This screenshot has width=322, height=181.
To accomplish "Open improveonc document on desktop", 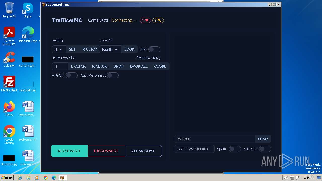I will [x=28, y=109].
